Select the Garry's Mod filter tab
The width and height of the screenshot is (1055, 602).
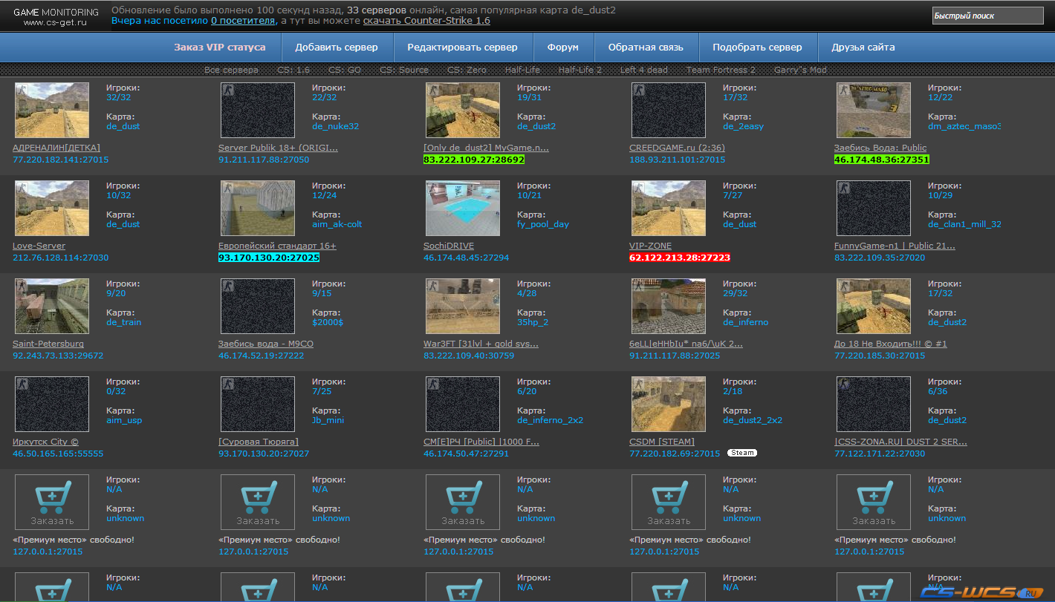point(800,70)
